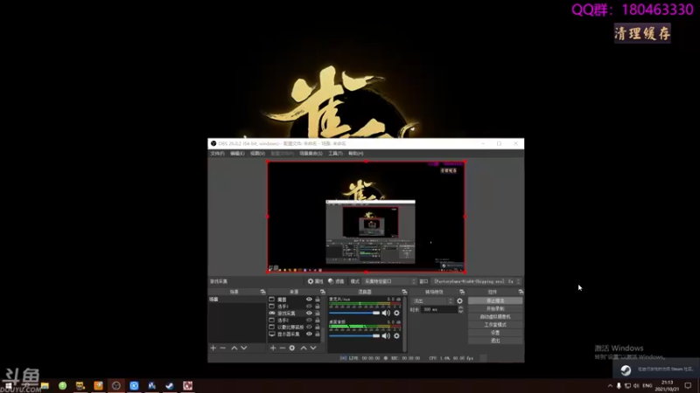This screenshot has height=393, width=700.
Task: Toggle visibility eye of fifth source row
Action: point(309,327)
